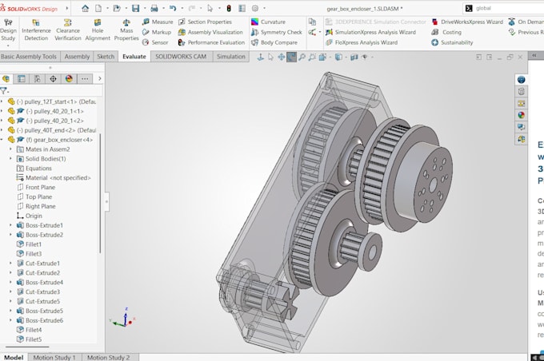The image size is (544, 361).
Task: Open Mass Properties
Action: tap(126, 30)
